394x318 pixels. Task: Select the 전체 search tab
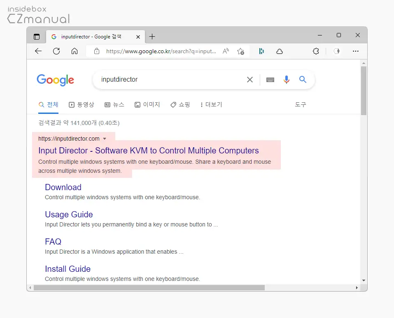tap(49, 104)
